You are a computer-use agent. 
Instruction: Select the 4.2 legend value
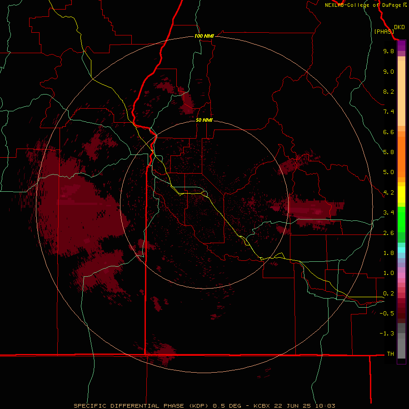click(389, 193)
